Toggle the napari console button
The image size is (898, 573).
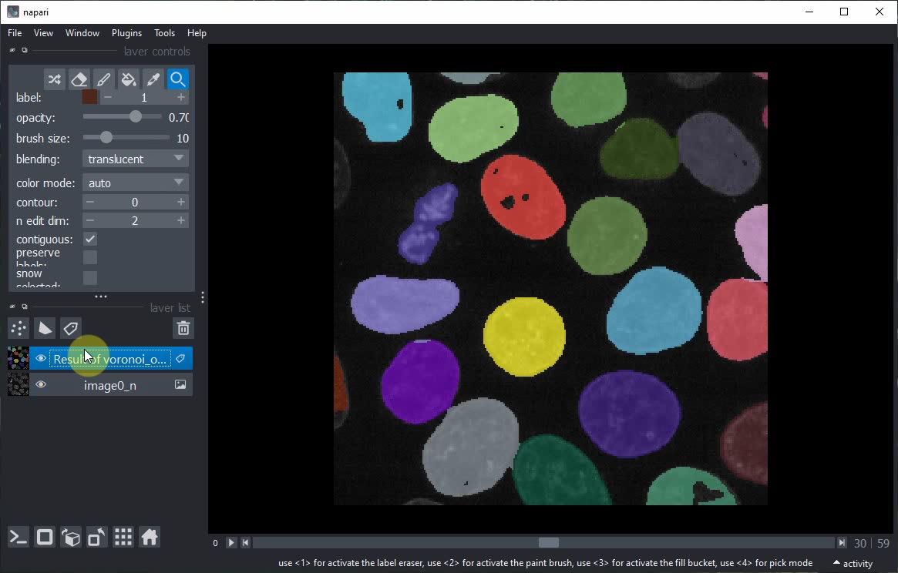pyautogui.click(x=18, y=538)
